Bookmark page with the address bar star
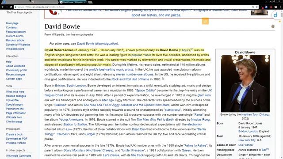This screenshot has width=283, height=159. (256, 7)
